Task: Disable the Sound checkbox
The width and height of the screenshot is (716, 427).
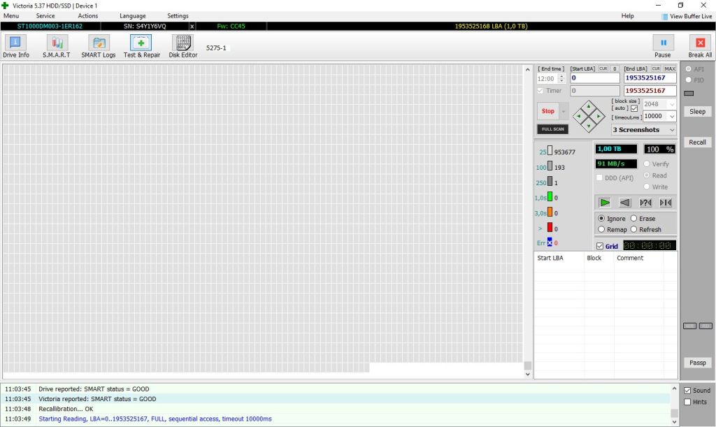Action: tap(687, 391)
